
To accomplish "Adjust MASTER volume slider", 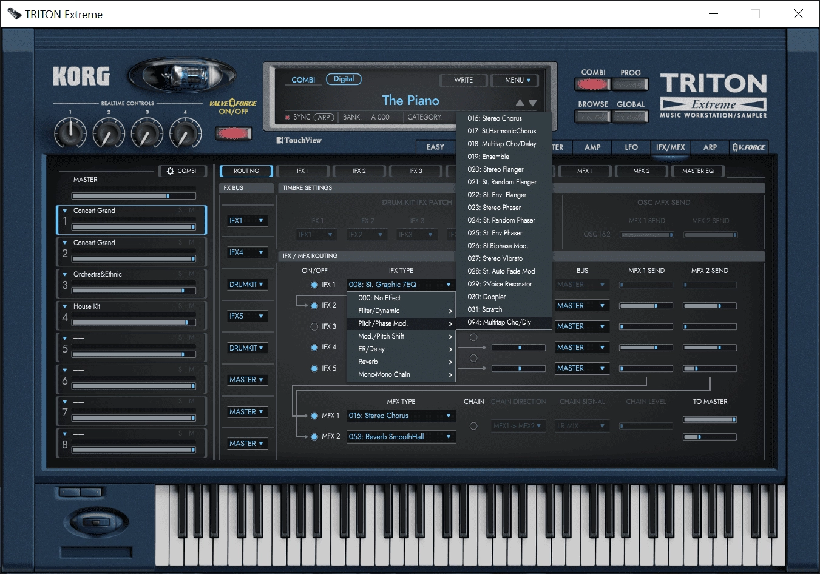I will [134, 196].
